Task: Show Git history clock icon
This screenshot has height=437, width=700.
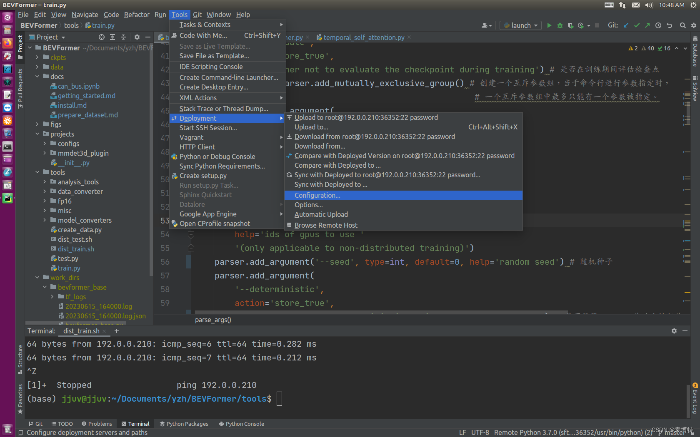Action: [x=658, y=25]
